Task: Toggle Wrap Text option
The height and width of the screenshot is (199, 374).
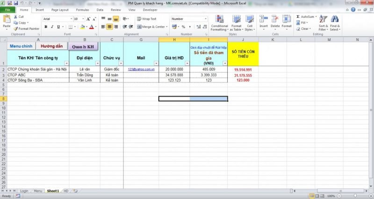Action: [x=146, y=19]
